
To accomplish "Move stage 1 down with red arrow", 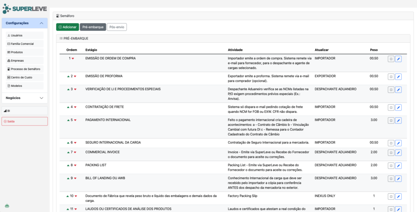I will tap(73, 59).
